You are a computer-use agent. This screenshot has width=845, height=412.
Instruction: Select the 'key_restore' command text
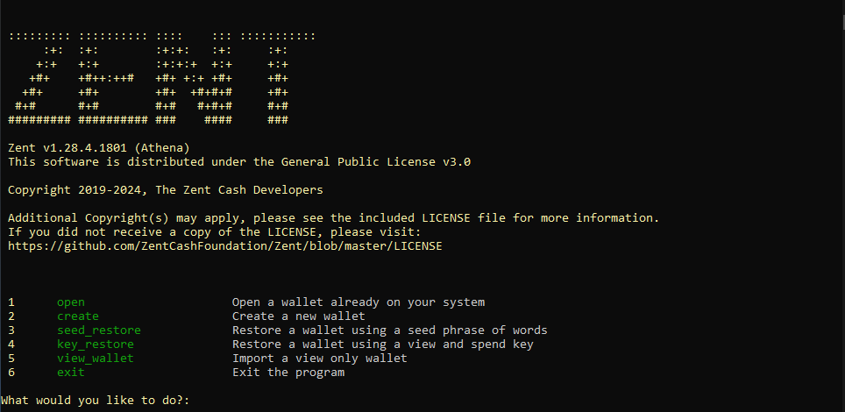point(96,344)
